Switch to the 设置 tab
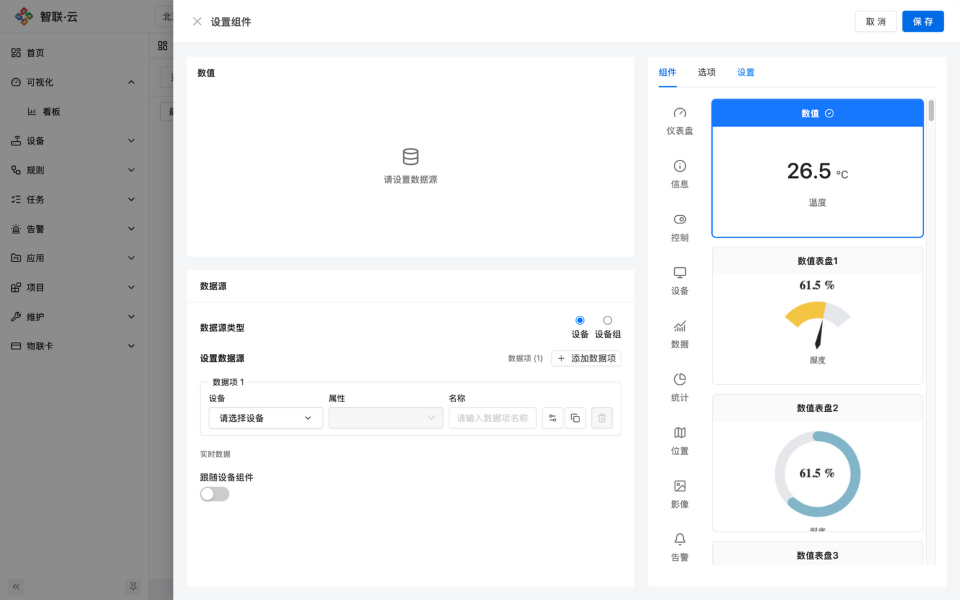Screen dimensions: 960x600 tap(746, 72)
